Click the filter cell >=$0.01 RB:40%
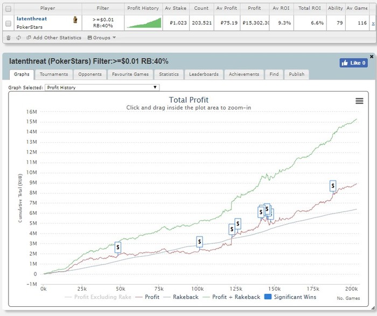Viewport: 377px width, 316px height. (103, 23)
